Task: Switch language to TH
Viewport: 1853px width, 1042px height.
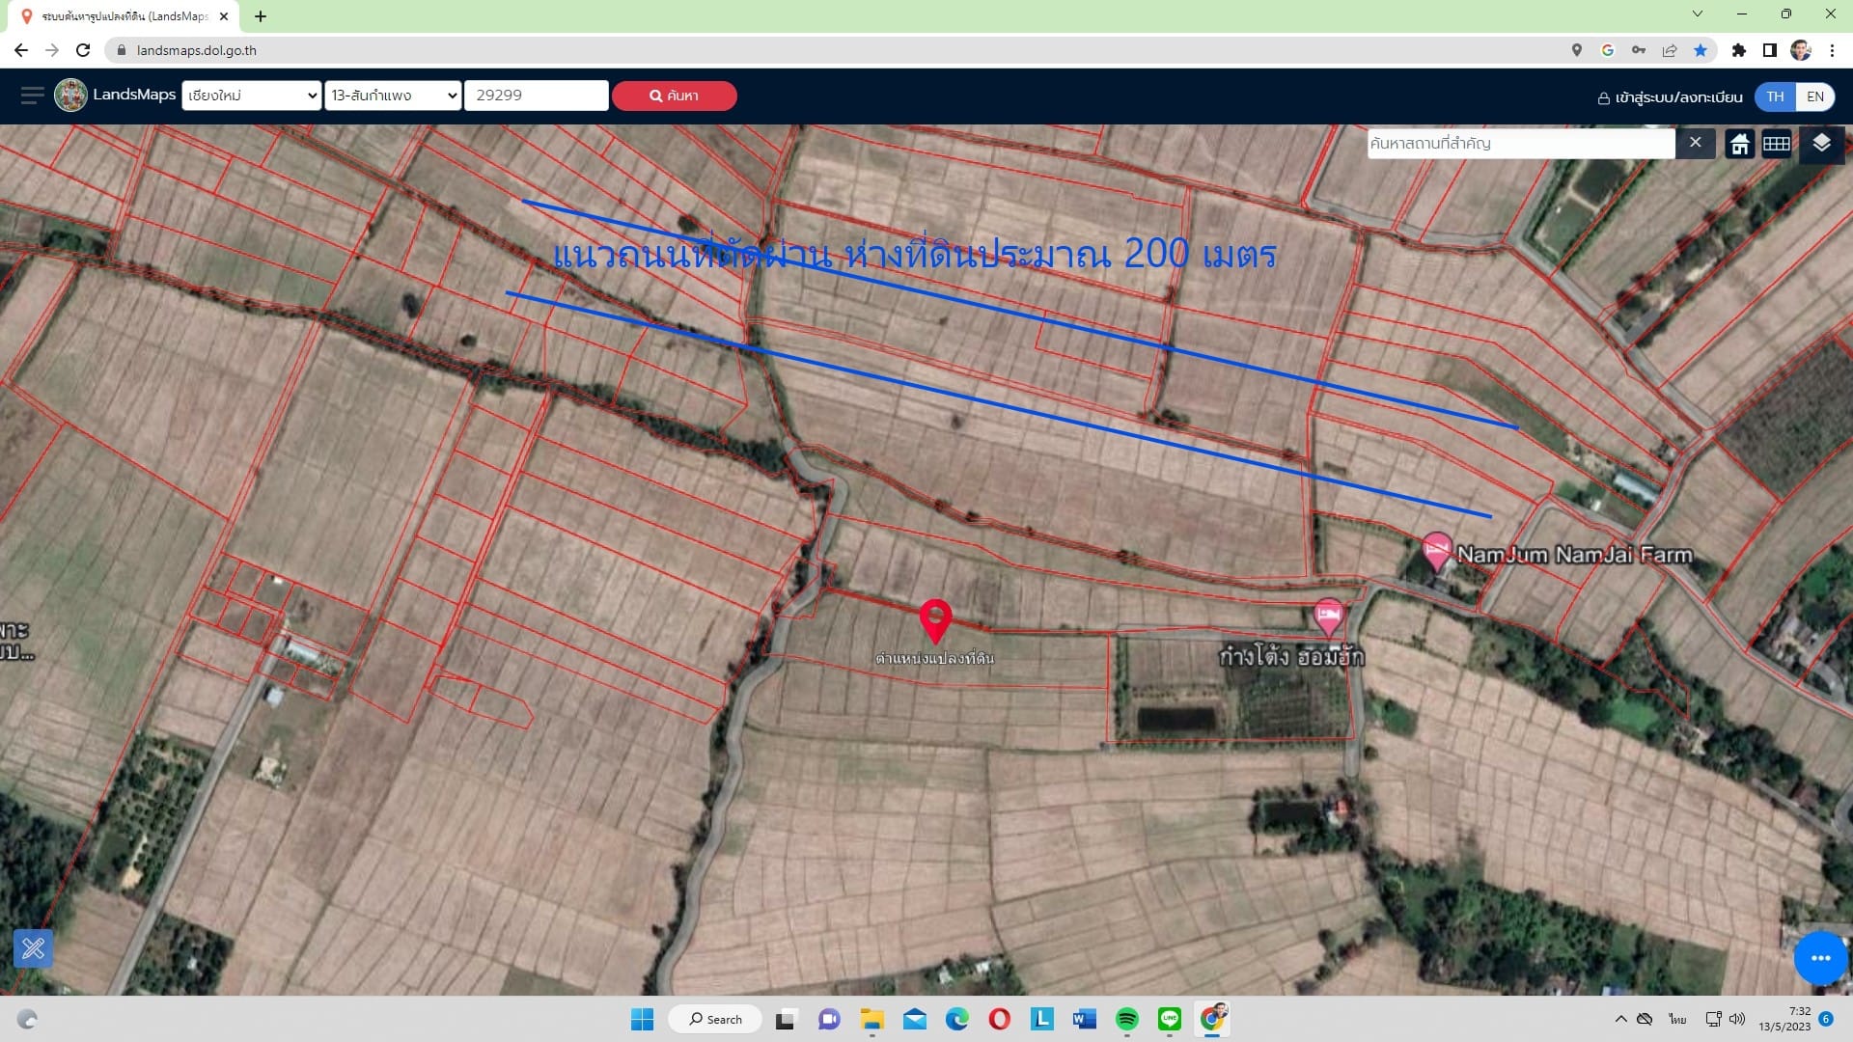Action: tap(1775, 96)
